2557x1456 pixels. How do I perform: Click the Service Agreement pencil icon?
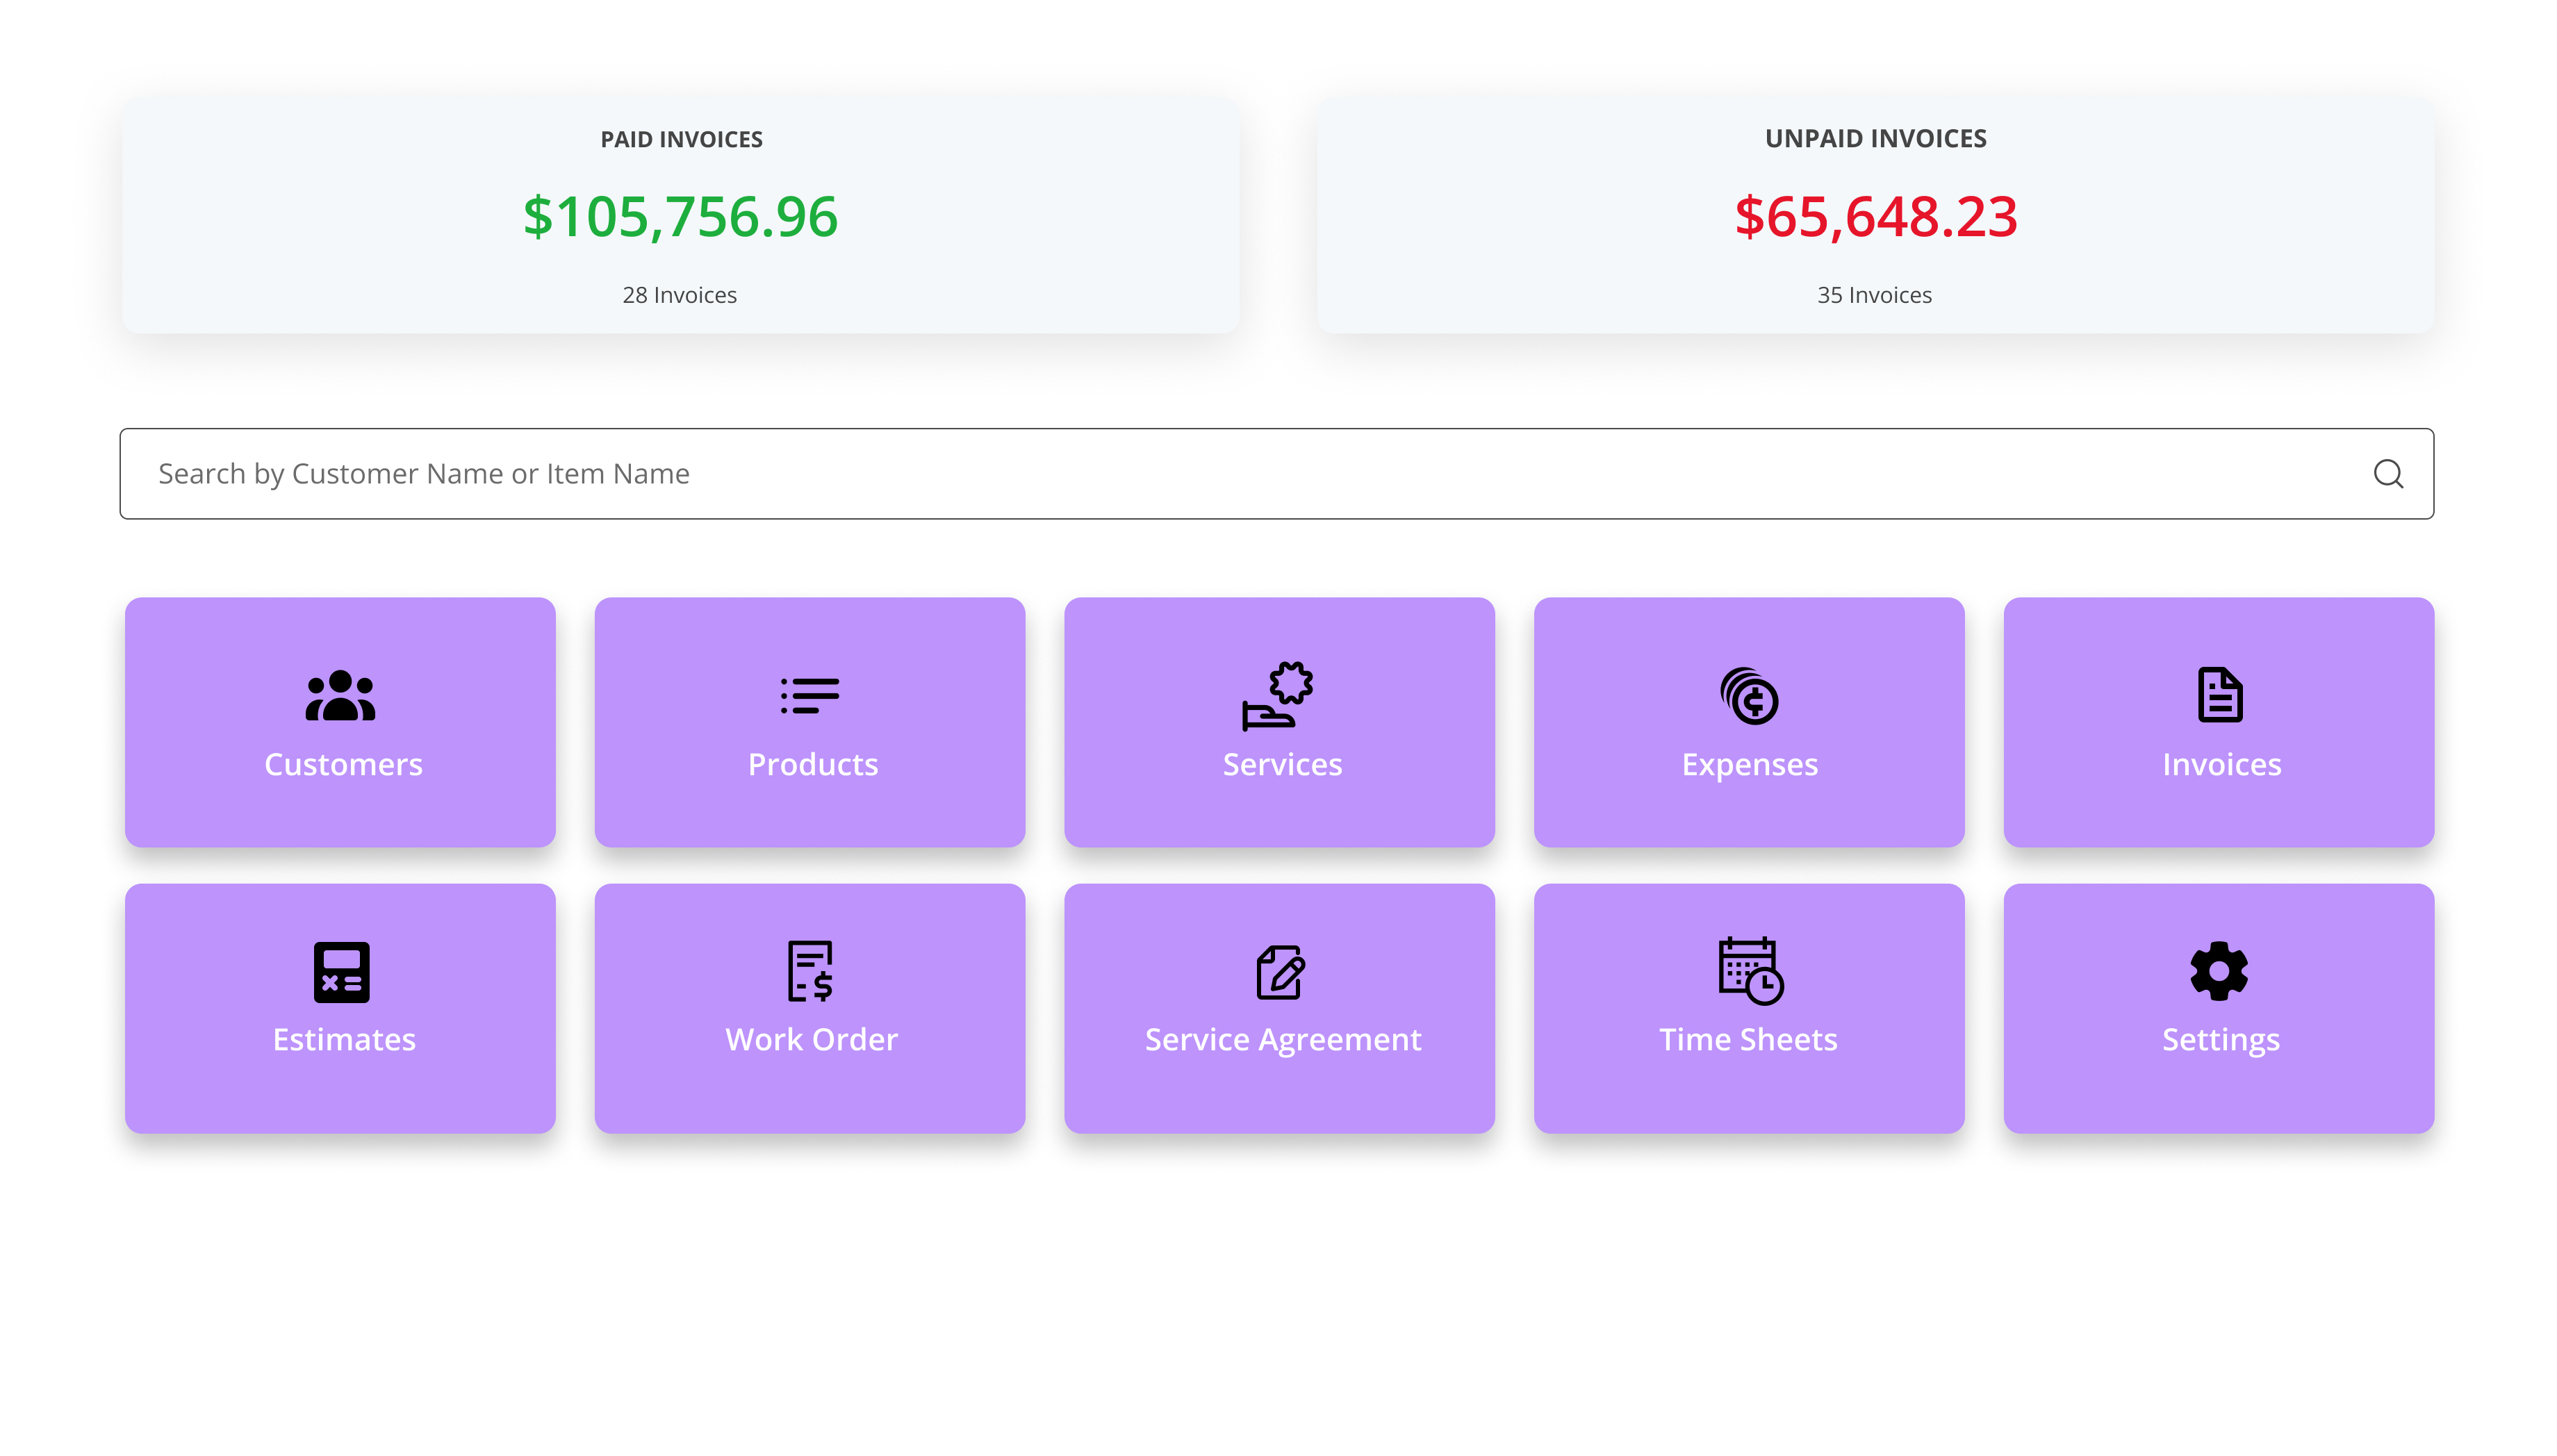click(x=1279, y=971)
